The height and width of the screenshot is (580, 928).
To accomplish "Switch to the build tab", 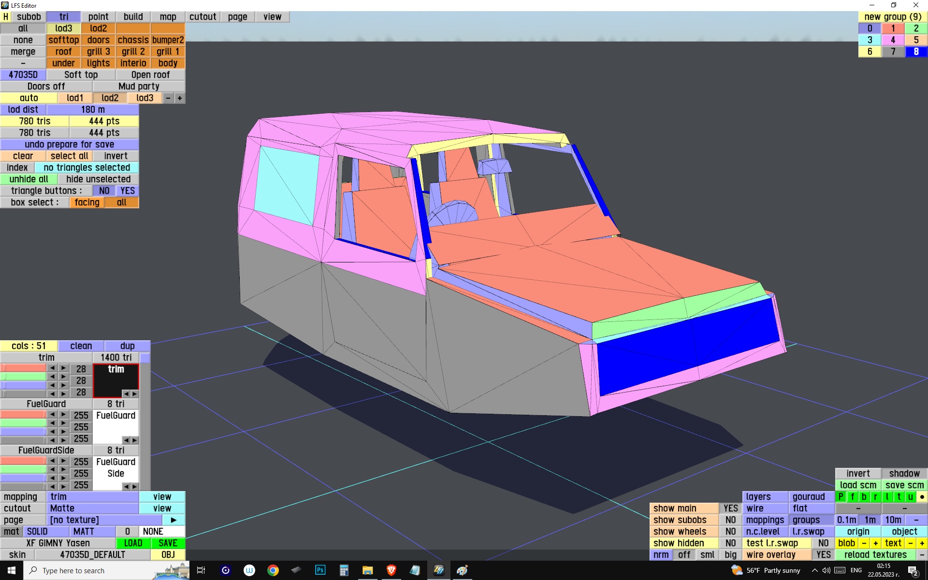I will point(133,16).
